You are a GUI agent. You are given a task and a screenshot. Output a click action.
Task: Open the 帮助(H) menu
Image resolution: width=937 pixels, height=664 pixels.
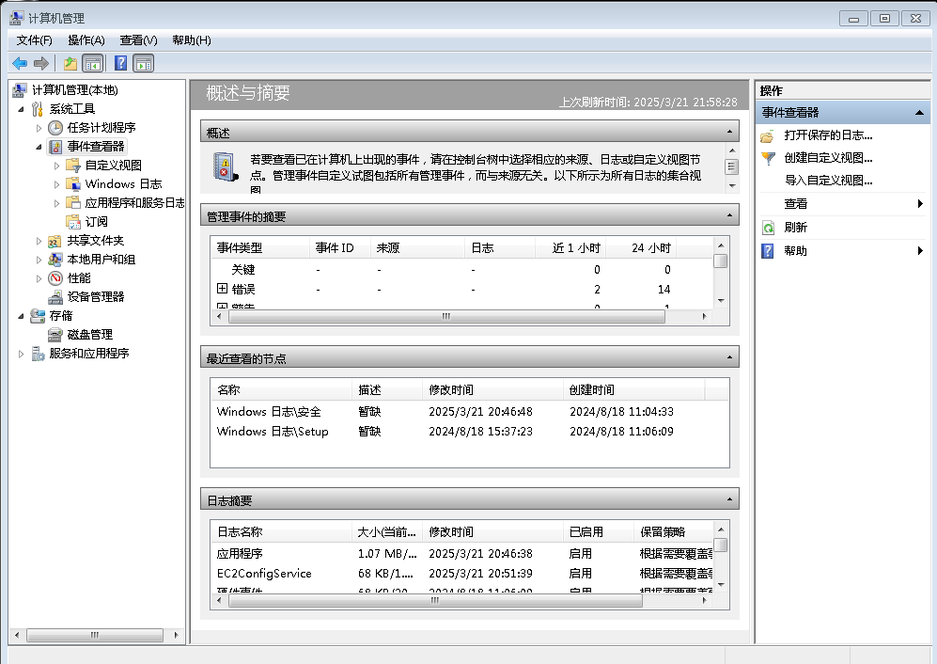[191, 40]
